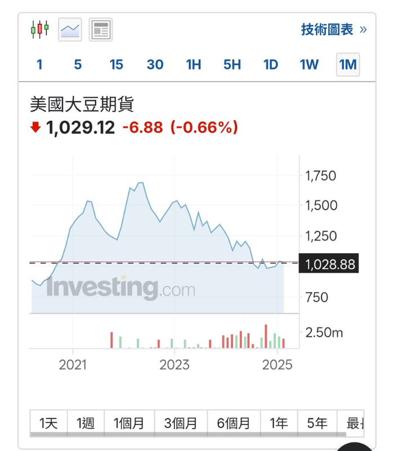Choose the 15 minute interval
394x451 pixels.
point(117,65)
